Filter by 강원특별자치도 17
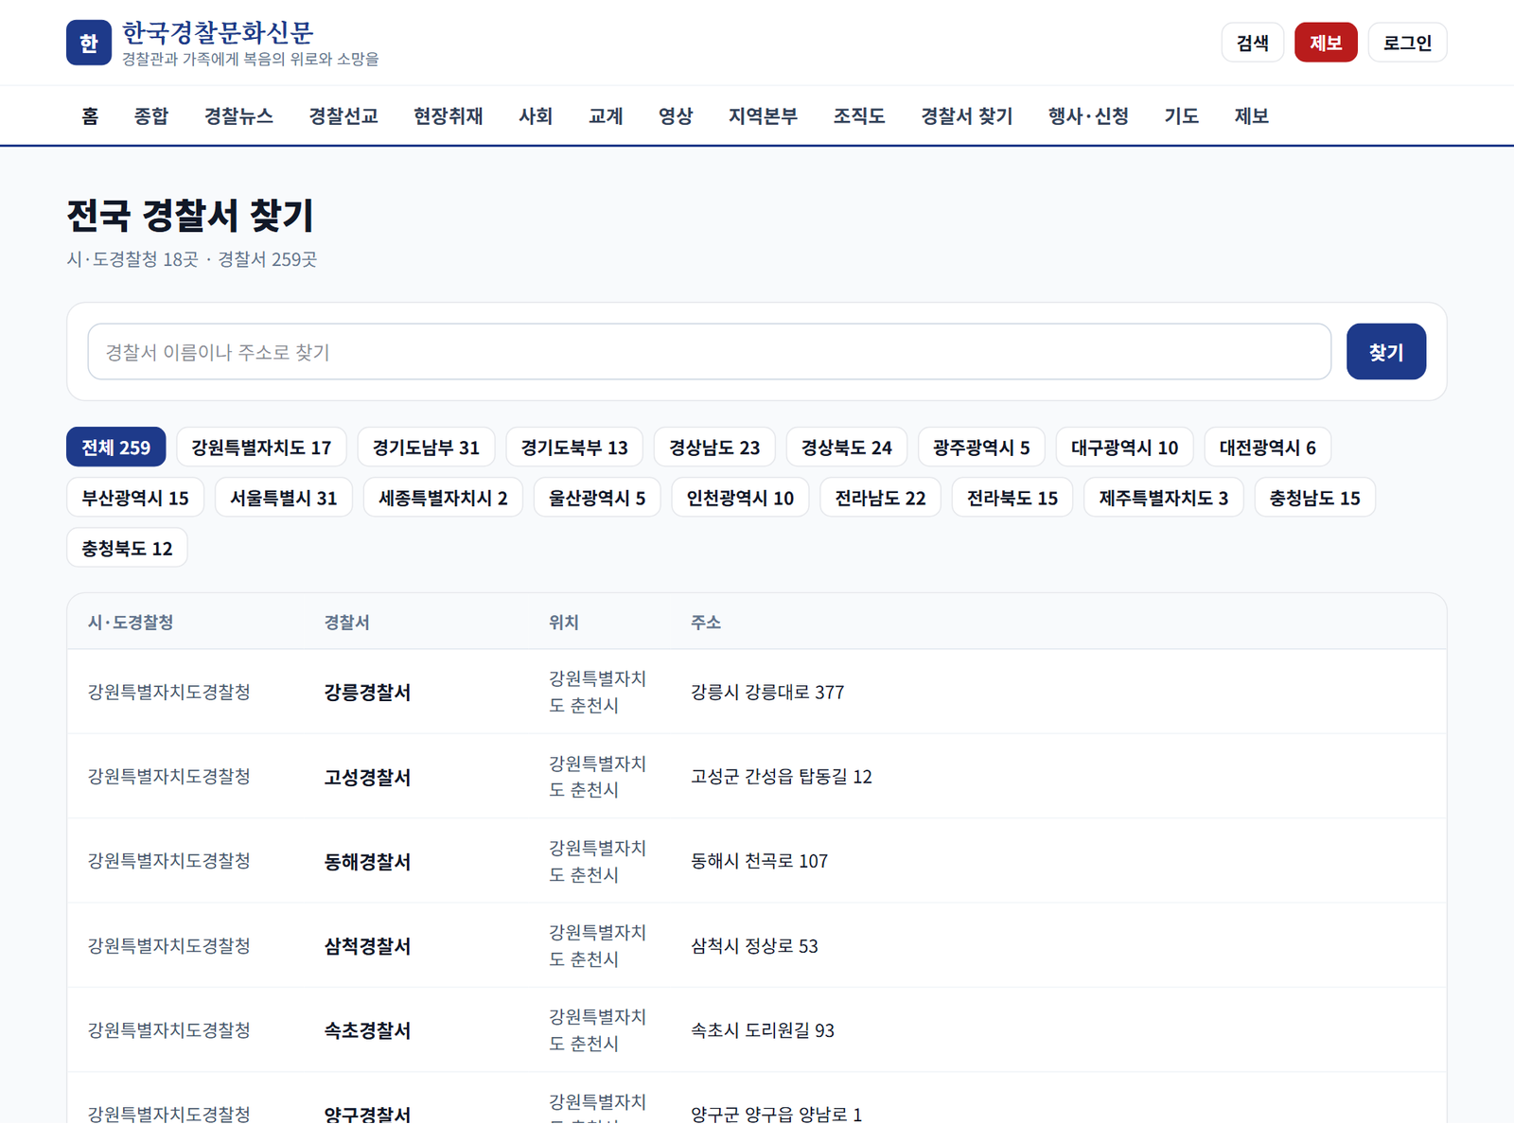This screenshot has height=1124, width=1514. [261, 448]
